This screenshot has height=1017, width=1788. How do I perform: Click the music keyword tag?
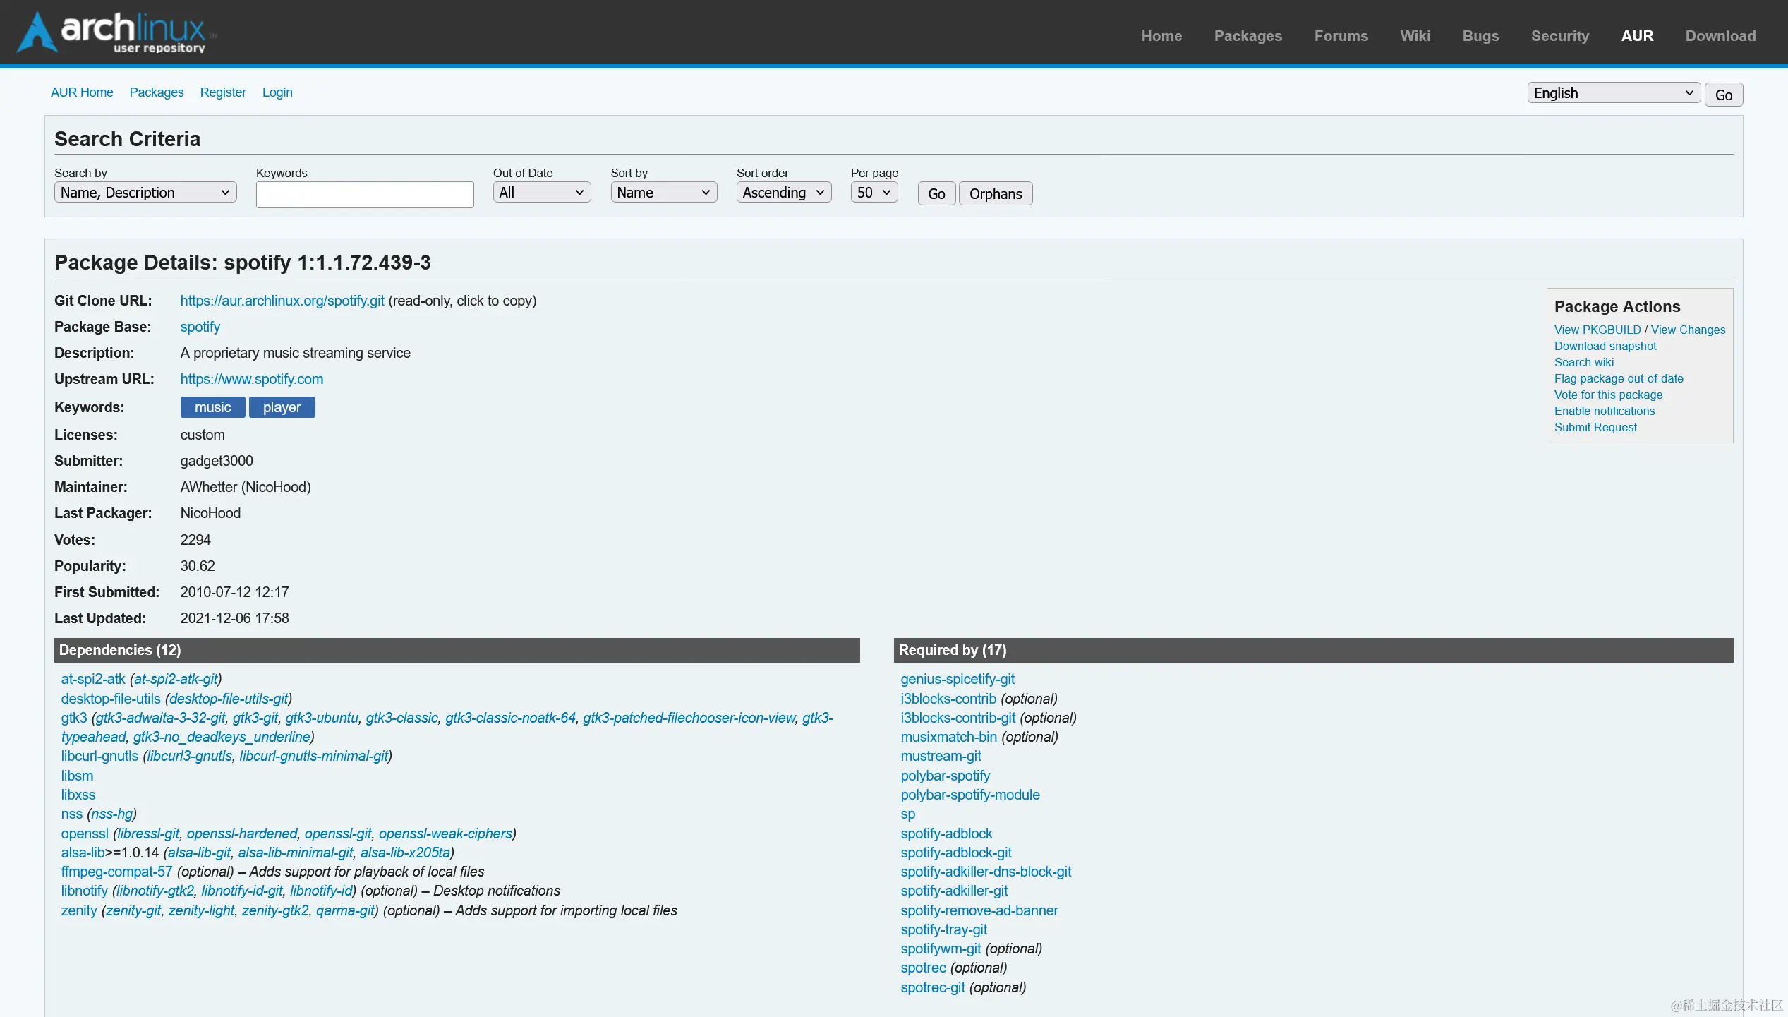coord(212,407)
